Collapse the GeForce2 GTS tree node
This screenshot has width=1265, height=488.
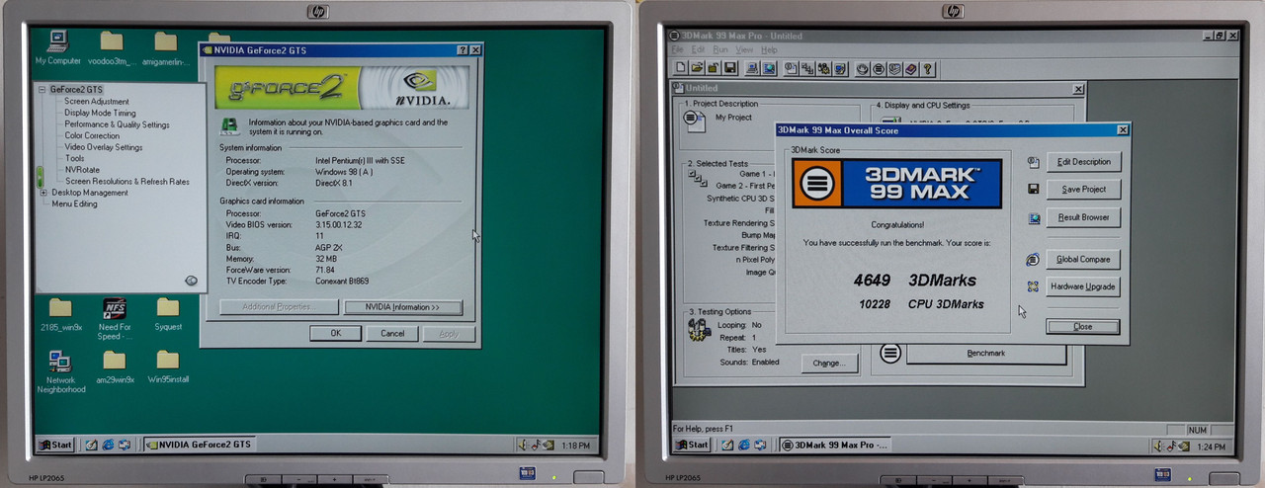pos(42,90)
